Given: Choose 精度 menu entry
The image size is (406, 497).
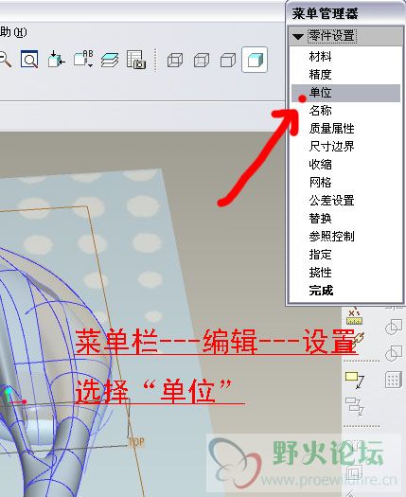Looking at the screenshot, I should (321, 75).
